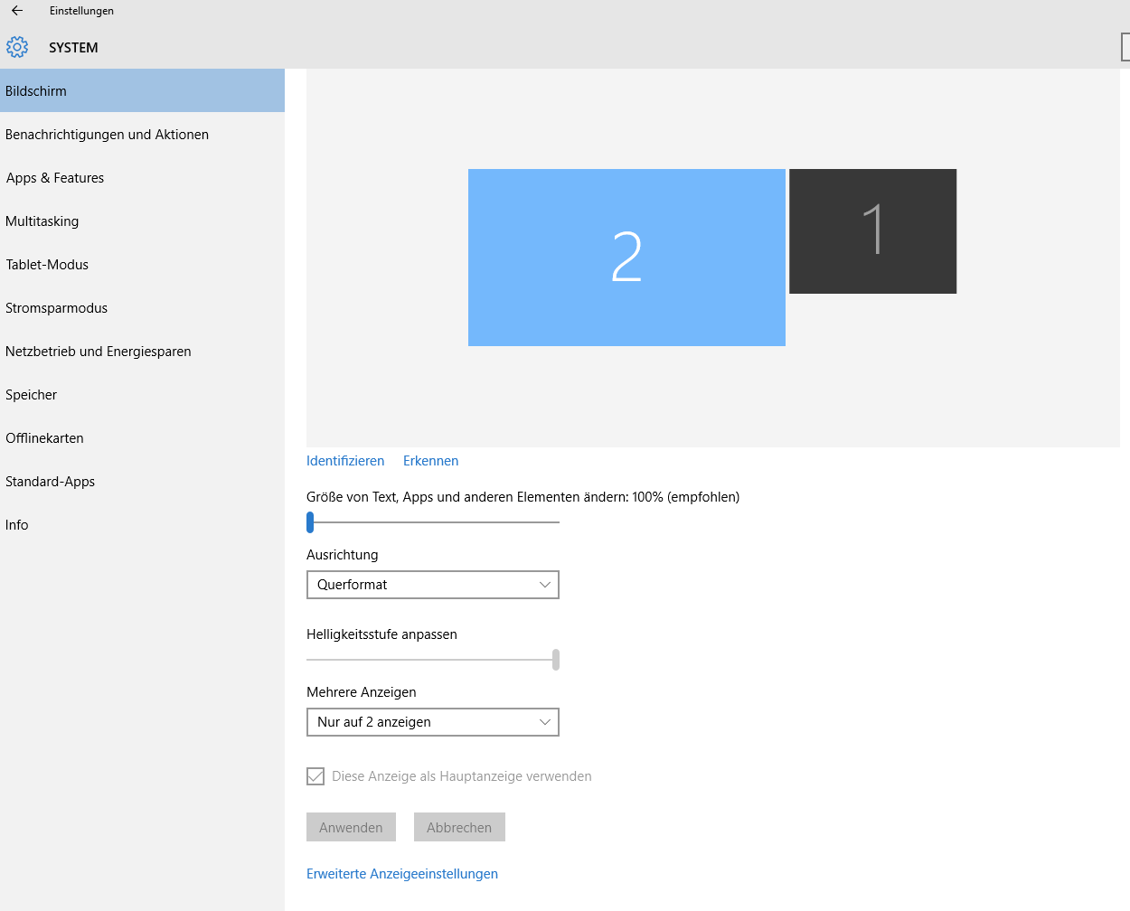
Task: Open the Tablet-Modus settings
Action: tap(142, 264)
